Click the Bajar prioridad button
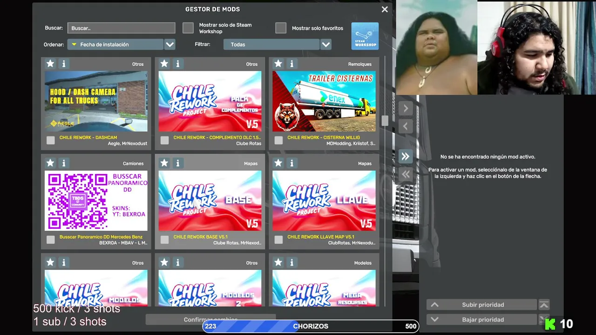This screenshot has height=335, width=596. 482,320
